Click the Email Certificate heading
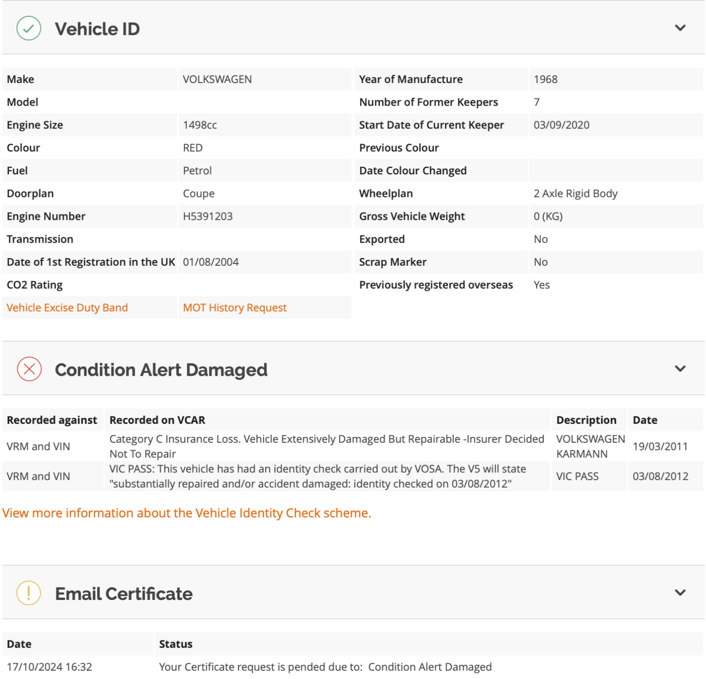Image resolution: width=706 pixels, height=679 pixels. pyautogui.click(x=124, y=594)
